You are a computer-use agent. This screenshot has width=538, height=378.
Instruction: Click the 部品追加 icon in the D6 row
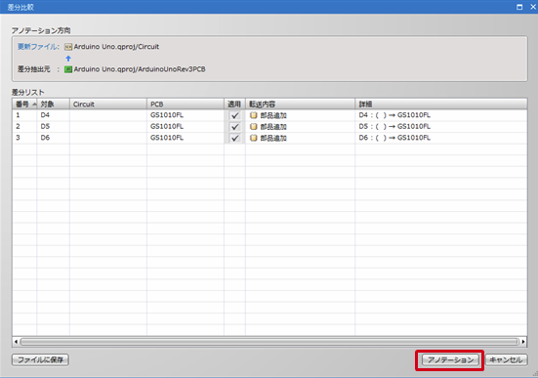[x=253, y=138]
